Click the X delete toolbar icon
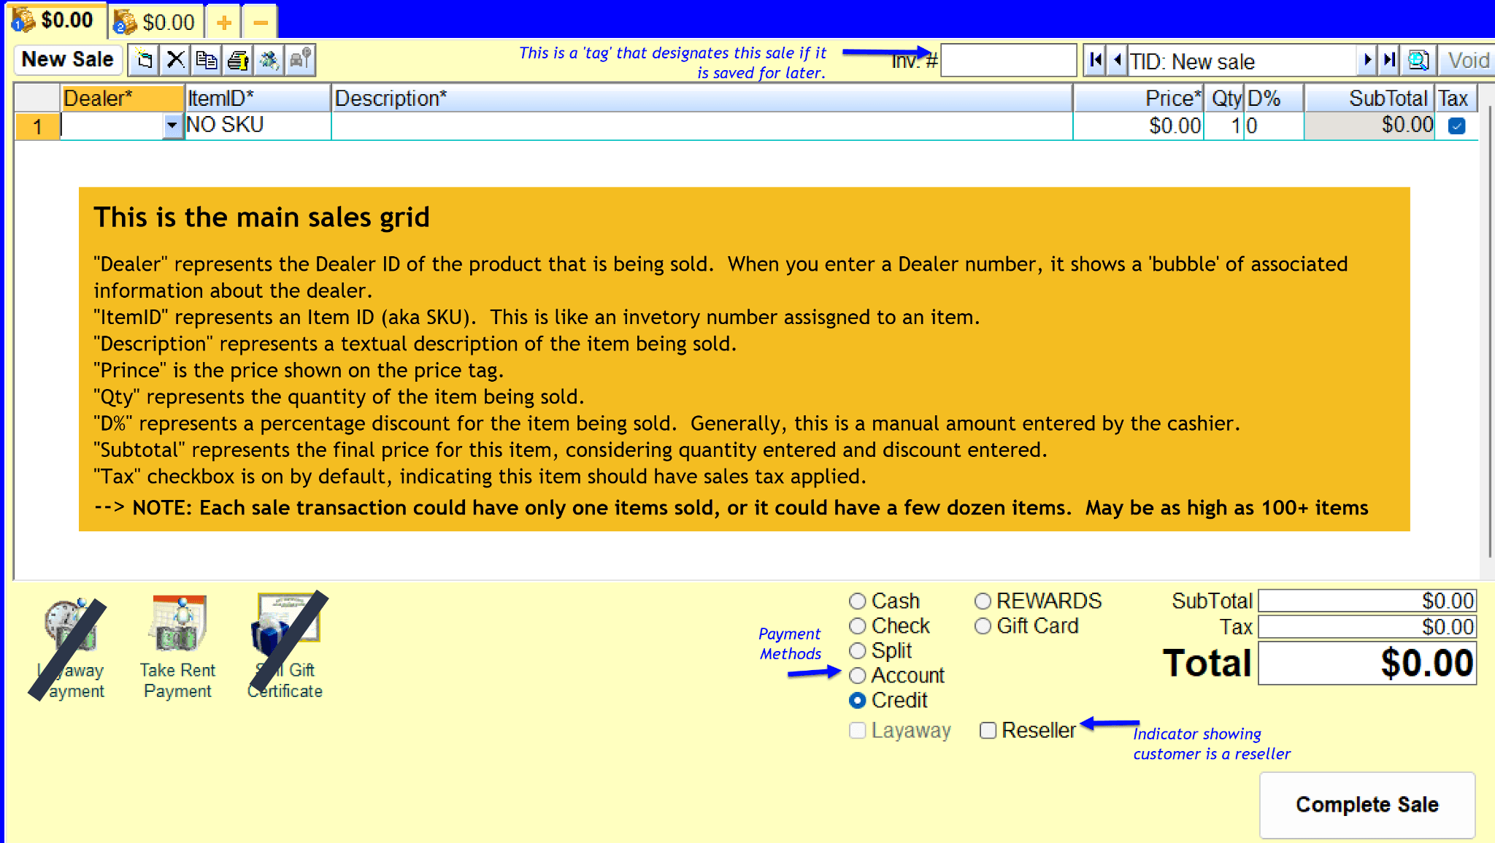Viewport: 1495px width, 843px height. point(175,60)
